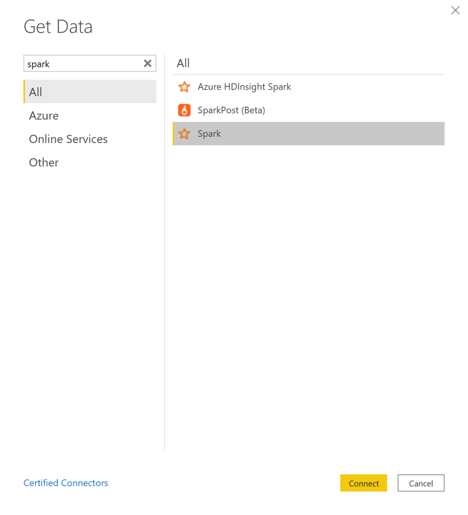This screenshot has width=468, height=515.
Task: Click the yellow indicator next to All
Action: (x=24, y=92)
